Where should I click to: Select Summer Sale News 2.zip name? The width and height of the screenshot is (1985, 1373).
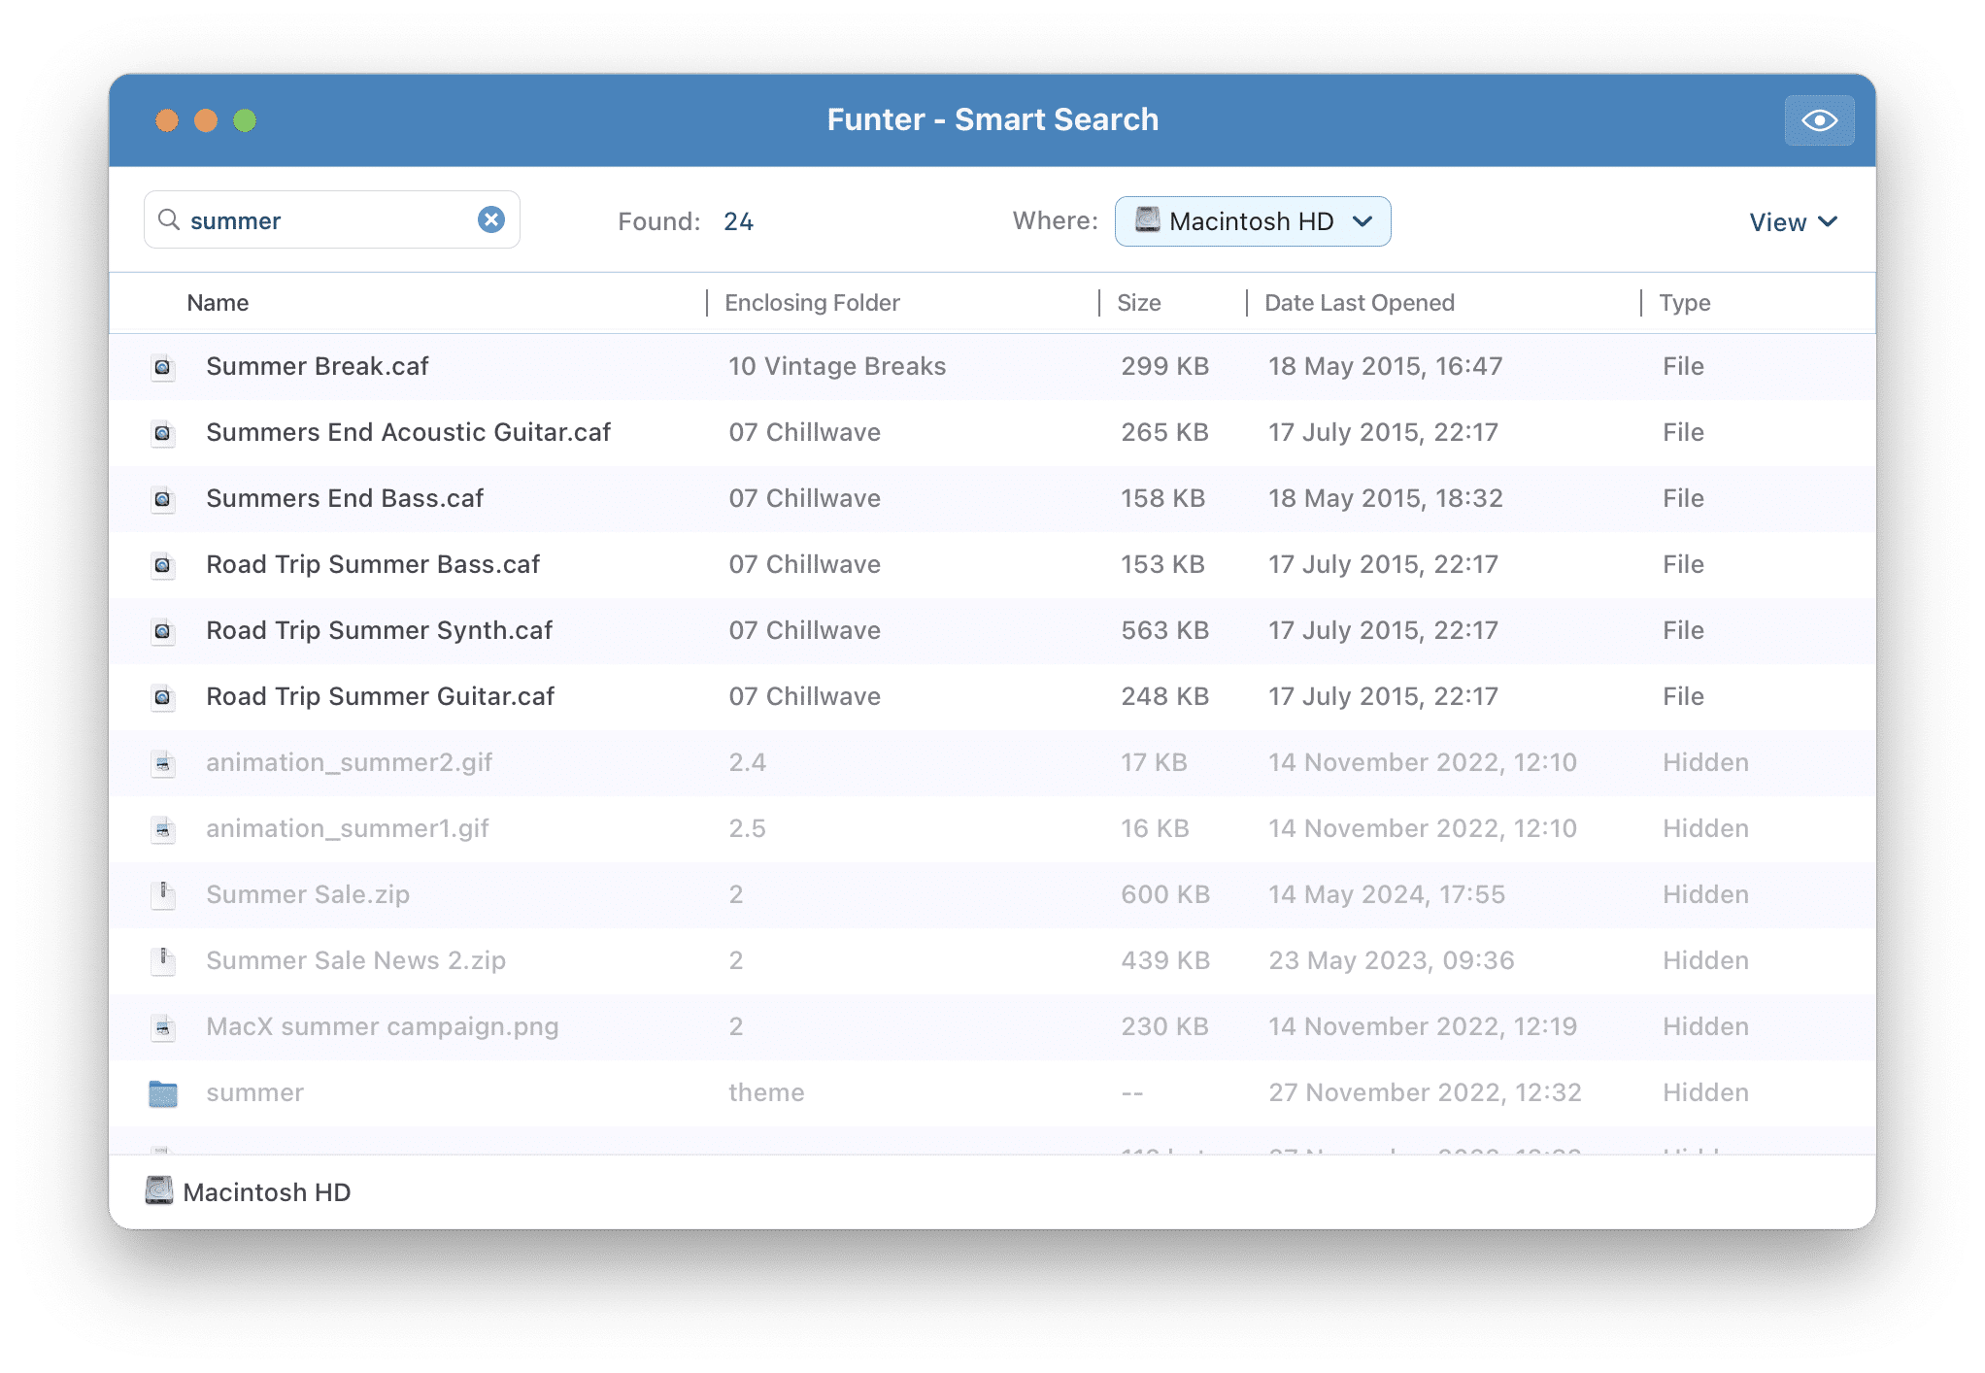point(355,960)
